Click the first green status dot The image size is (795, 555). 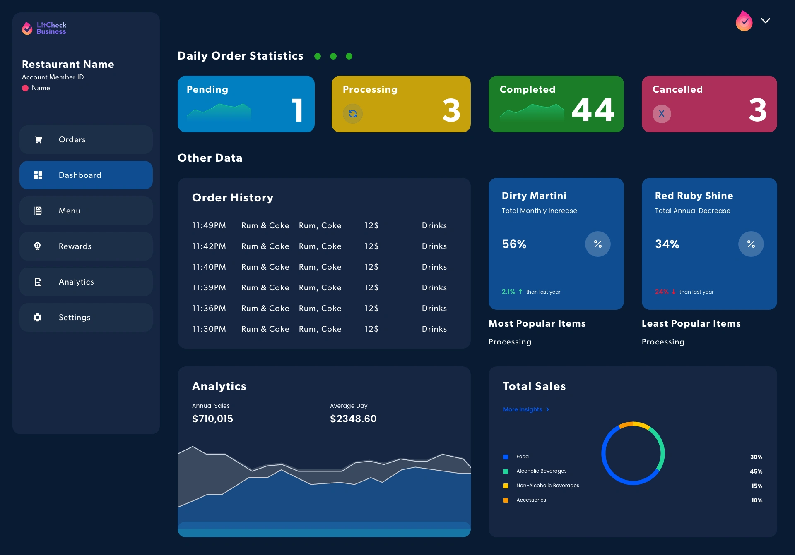(318, 56)
